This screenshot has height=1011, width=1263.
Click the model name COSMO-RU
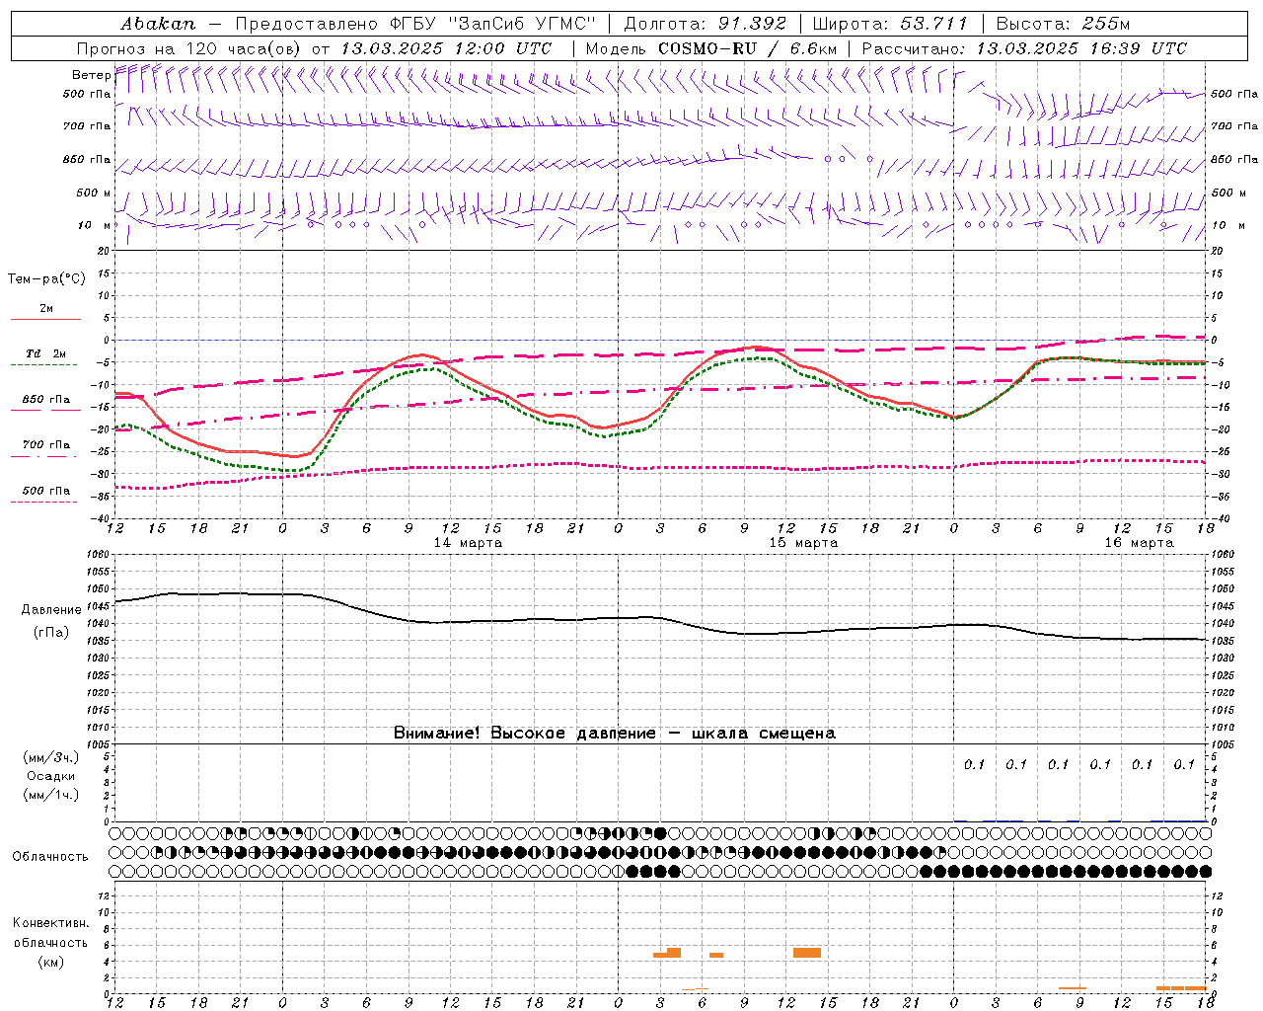[707, 48]
